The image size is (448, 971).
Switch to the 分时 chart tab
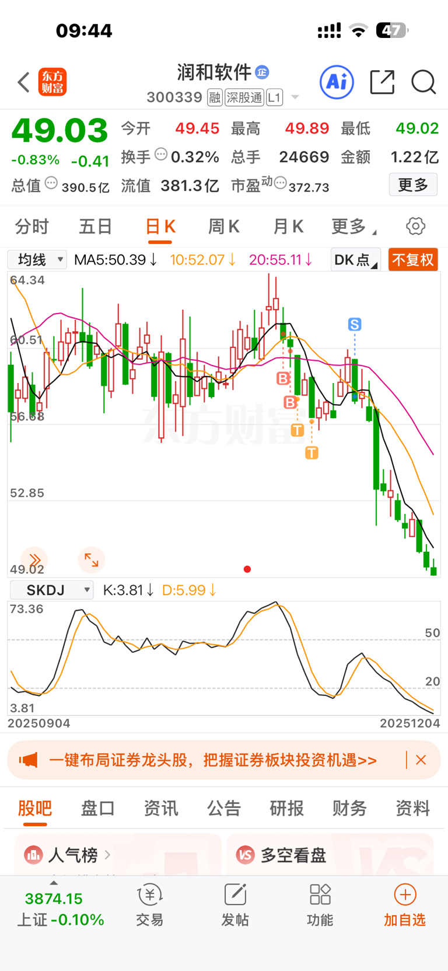coord(32,227)
